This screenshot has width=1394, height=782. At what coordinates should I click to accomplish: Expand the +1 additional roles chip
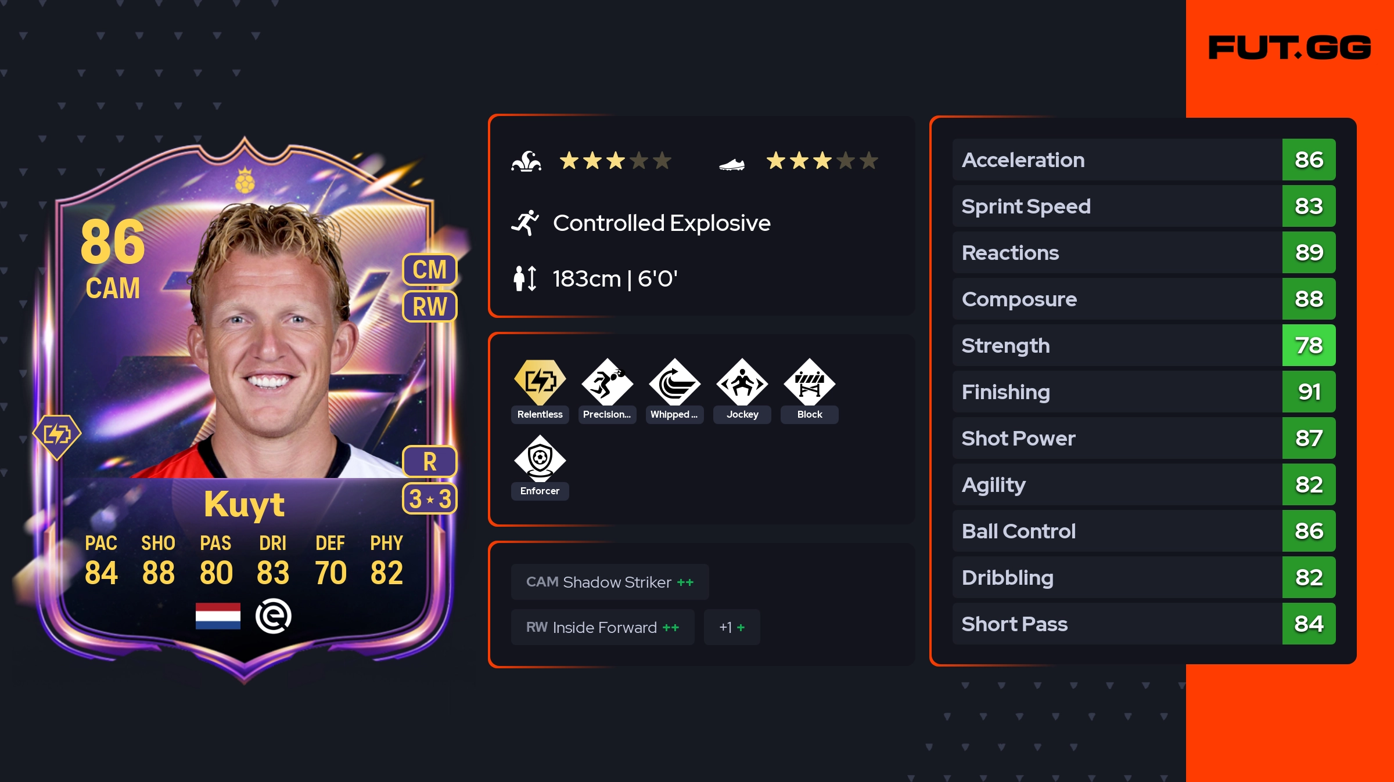tap(732, 627)
